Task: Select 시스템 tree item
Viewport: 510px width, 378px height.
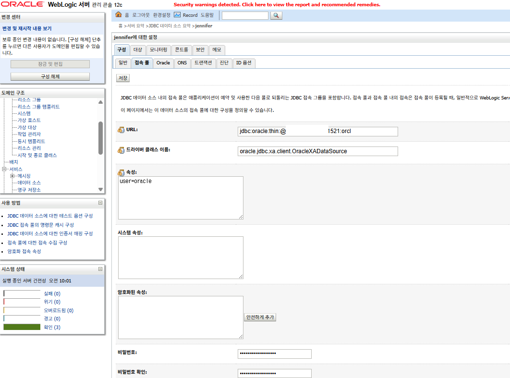Action: (x=24, y=113)
